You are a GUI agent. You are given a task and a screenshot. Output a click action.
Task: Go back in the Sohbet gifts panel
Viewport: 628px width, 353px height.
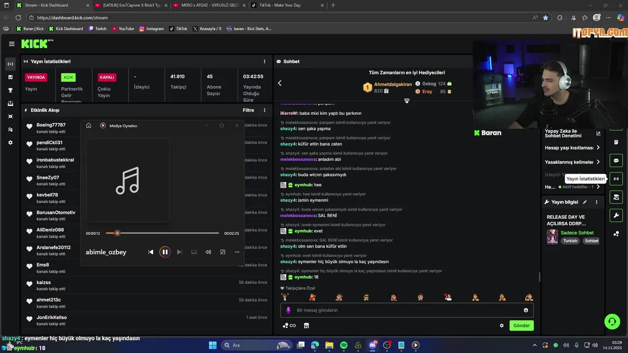click(280, 83)
